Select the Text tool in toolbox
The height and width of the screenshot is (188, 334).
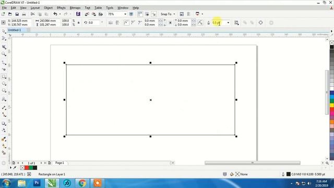click(4, 99)
